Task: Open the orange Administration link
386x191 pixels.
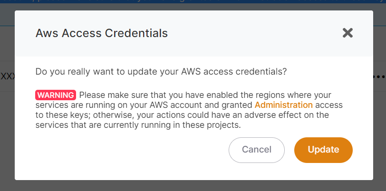Action: pos(284,105)
